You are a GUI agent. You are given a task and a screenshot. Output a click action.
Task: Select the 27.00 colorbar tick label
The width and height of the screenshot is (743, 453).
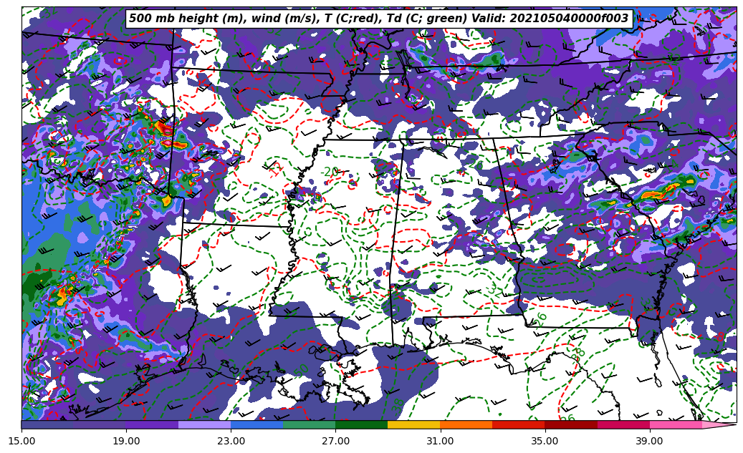pyautogui.click(x=335, y=442)
